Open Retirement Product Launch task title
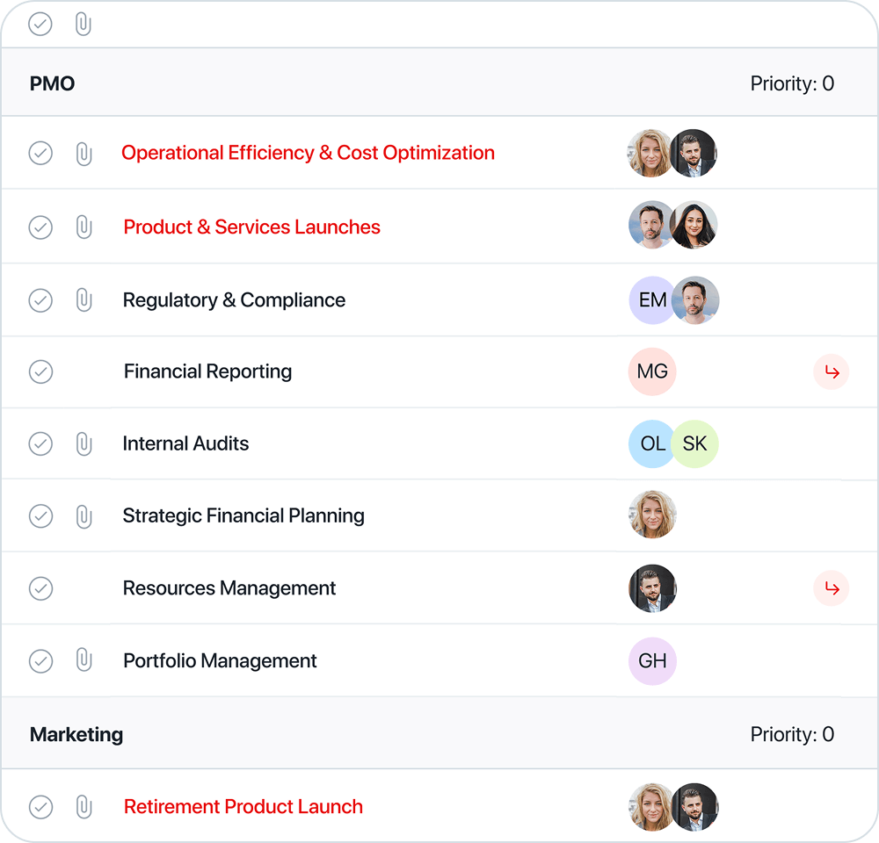 [243, 807]
